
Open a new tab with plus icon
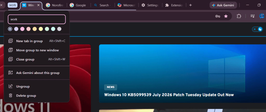(190, 5)
